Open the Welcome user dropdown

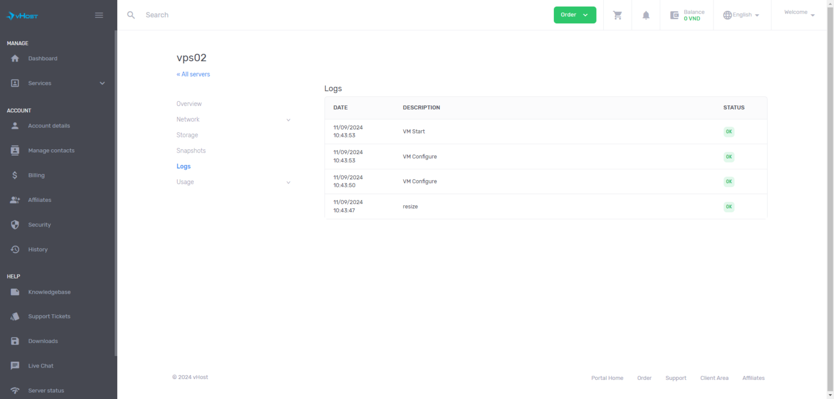(800, 12)
